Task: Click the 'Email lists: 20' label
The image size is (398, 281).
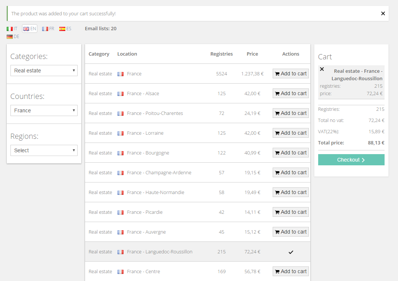Action: coord(100,28)
